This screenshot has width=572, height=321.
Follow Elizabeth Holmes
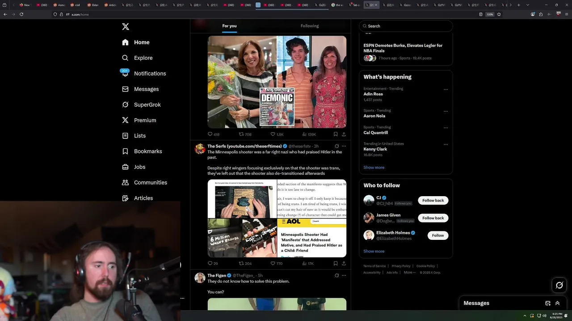pos(438,235)
